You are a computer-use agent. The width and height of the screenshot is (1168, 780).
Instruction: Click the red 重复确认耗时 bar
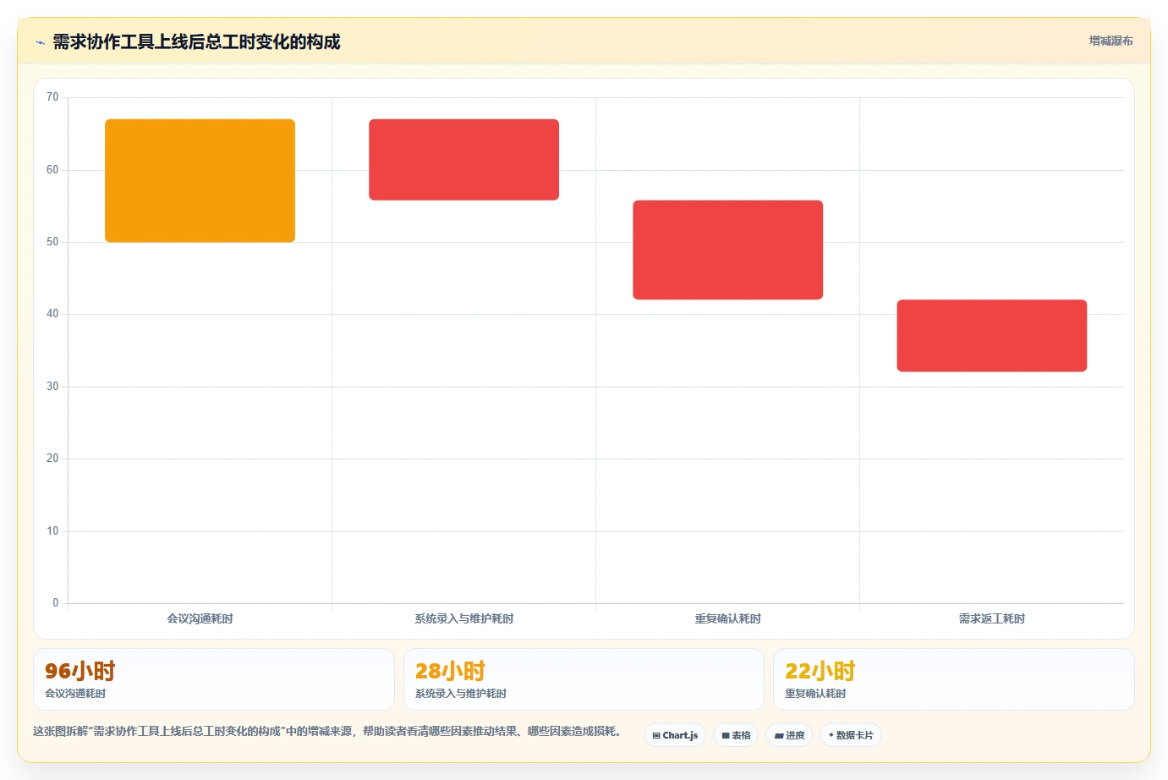click(727, 250)
